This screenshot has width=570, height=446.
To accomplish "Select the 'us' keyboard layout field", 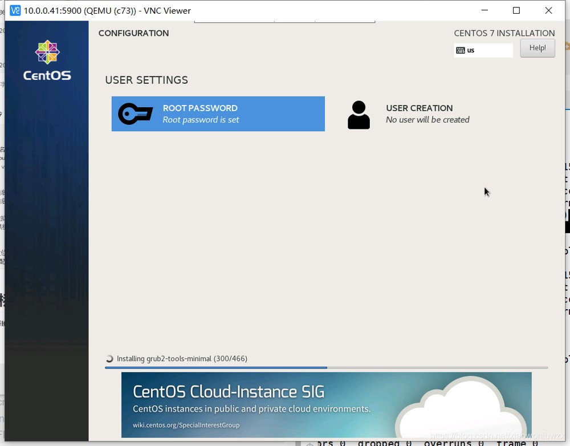I will coord(483,50).
